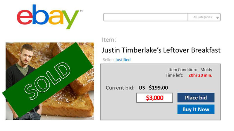This screenshot has width=234, height=131.
Task: Click the Item Condition label
Action: [x=183, y=70]
